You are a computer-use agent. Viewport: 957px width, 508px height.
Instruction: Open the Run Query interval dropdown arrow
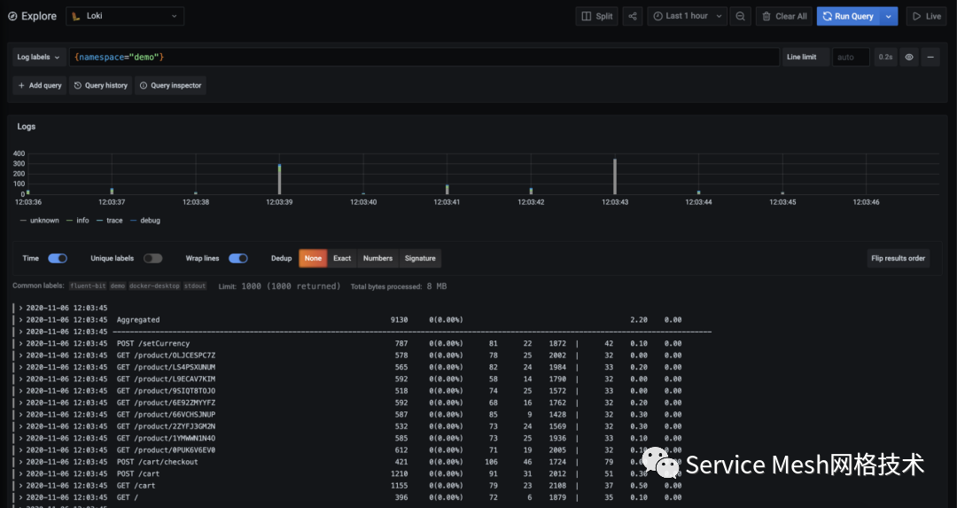click(889, 17)
